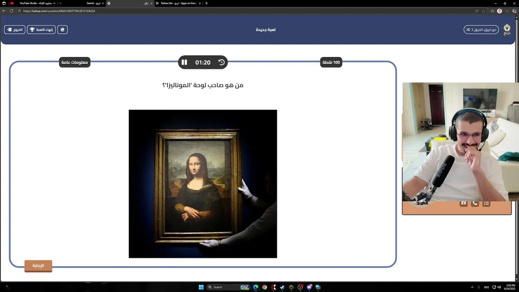Viewport: 519px width, 292px height.
Task: Click the لعبة جديدة header title
Action: [x=266, y=30]
